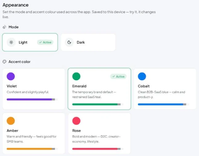This screenshot has width=199, height=156.
Task: Click the cobalt preview bar
Action: 164,104
